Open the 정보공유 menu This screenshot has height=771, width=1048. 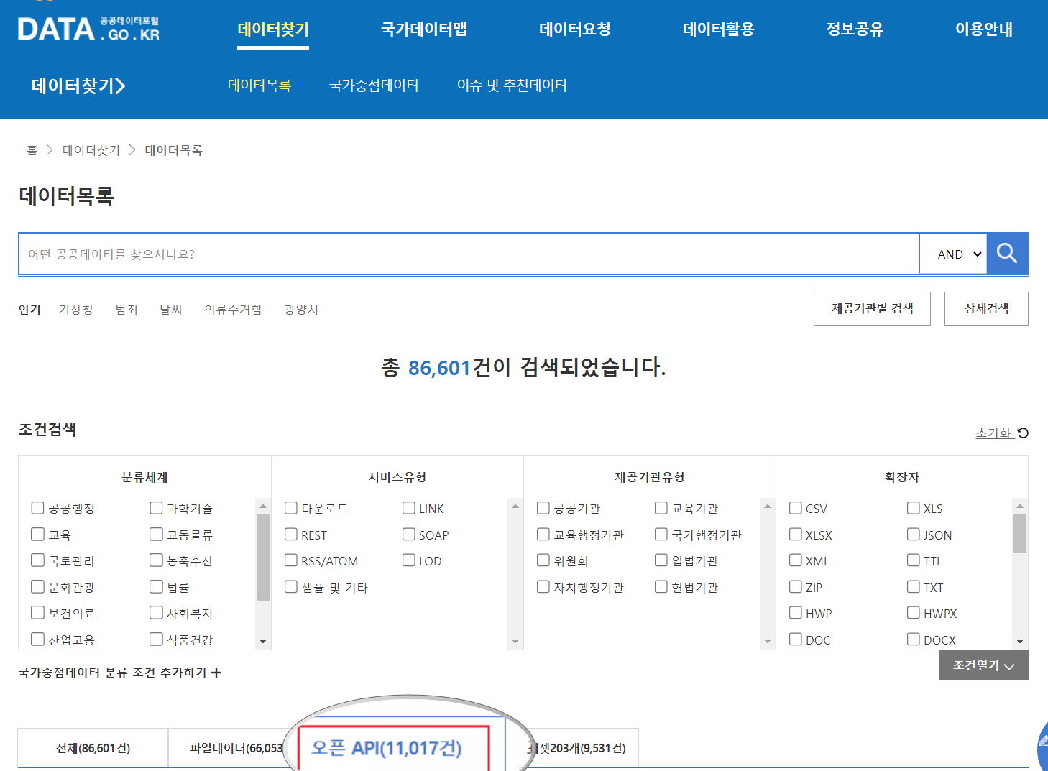pyautogui.click(x=855, y=29)
